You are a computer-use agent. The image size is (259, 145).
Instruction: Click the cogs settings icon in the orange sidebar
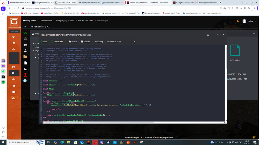pos(13,92)
